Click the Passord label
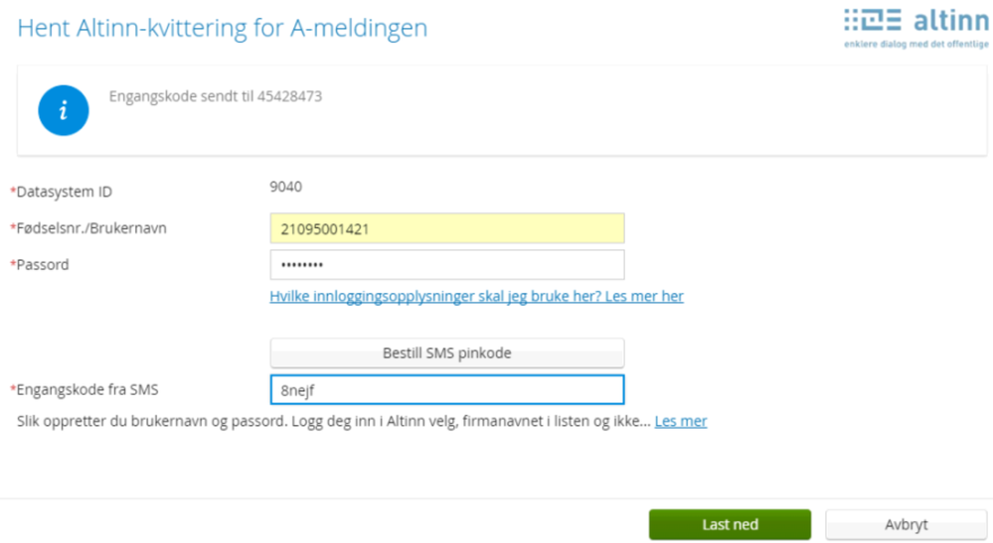 tap(43, 265)
